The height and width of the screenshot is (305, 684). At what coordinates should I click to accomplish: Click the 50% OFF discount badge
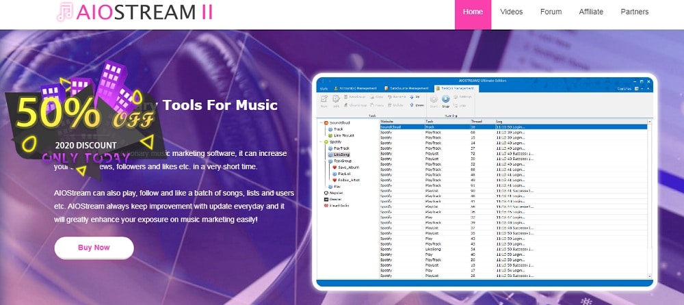(x=85, y=120)
